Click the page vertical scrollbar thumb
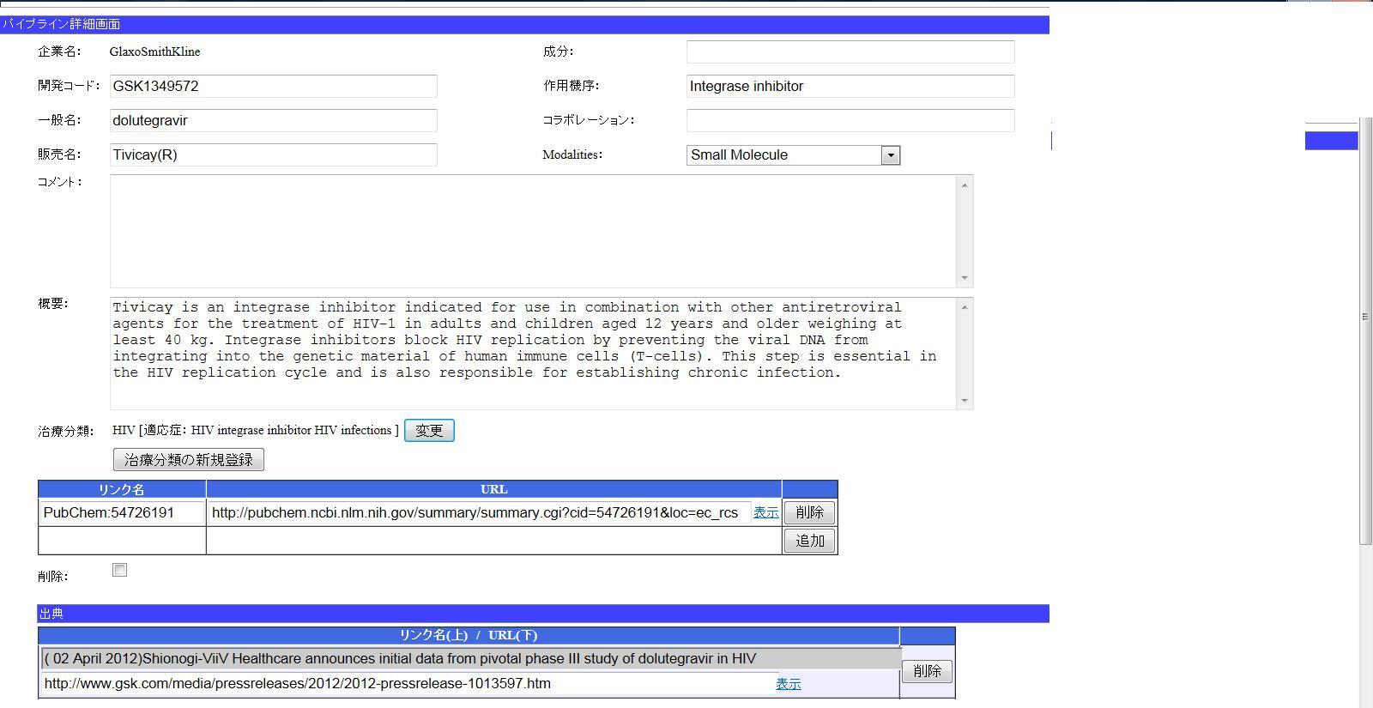The image size is (1373, 708). point(1365,330)
